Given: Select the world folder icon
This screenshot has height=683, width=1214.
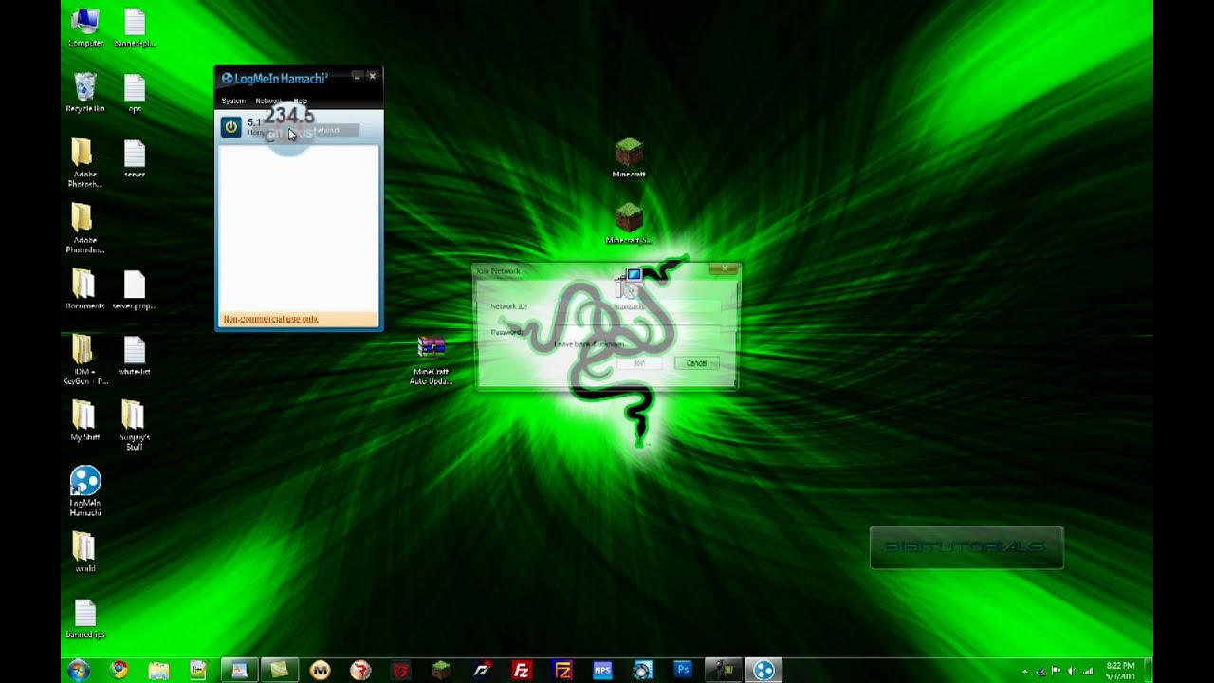Looking at the screenshot, I should 84,552.
